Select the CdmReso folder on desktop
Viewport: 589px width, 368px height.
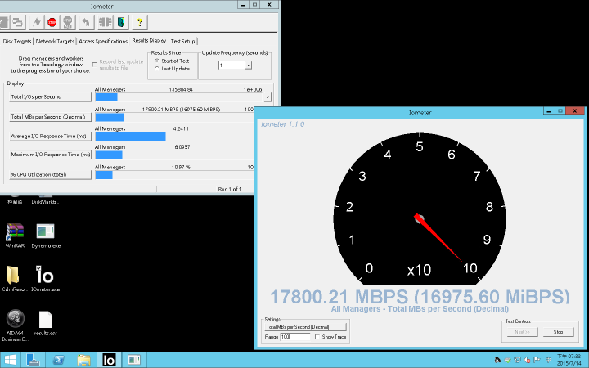pos(15,279)
